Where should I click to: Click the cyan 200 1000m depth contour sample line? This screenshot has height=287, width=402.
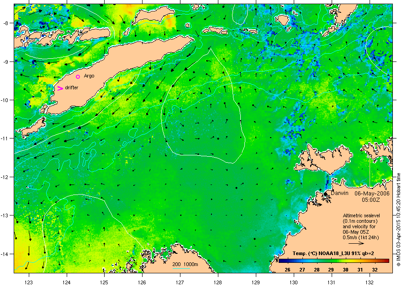click(181, 268)
